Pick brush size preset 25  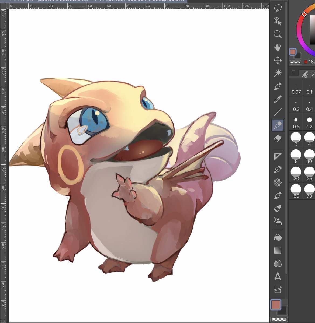click(x=309, y=174)
